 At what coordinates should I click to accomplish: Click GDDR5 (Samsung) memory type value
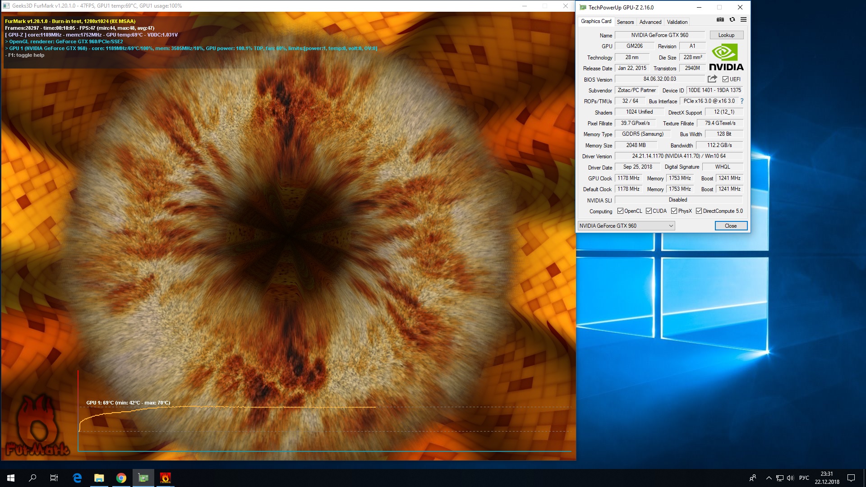coord(642,134)
